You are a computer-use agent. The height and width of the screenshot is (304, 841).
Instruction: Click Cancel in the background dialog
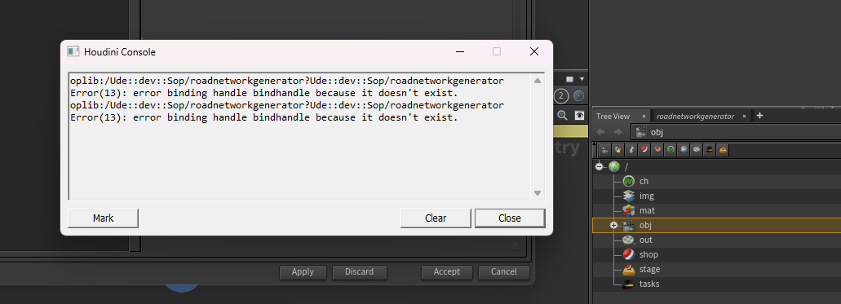coord(503,272)
